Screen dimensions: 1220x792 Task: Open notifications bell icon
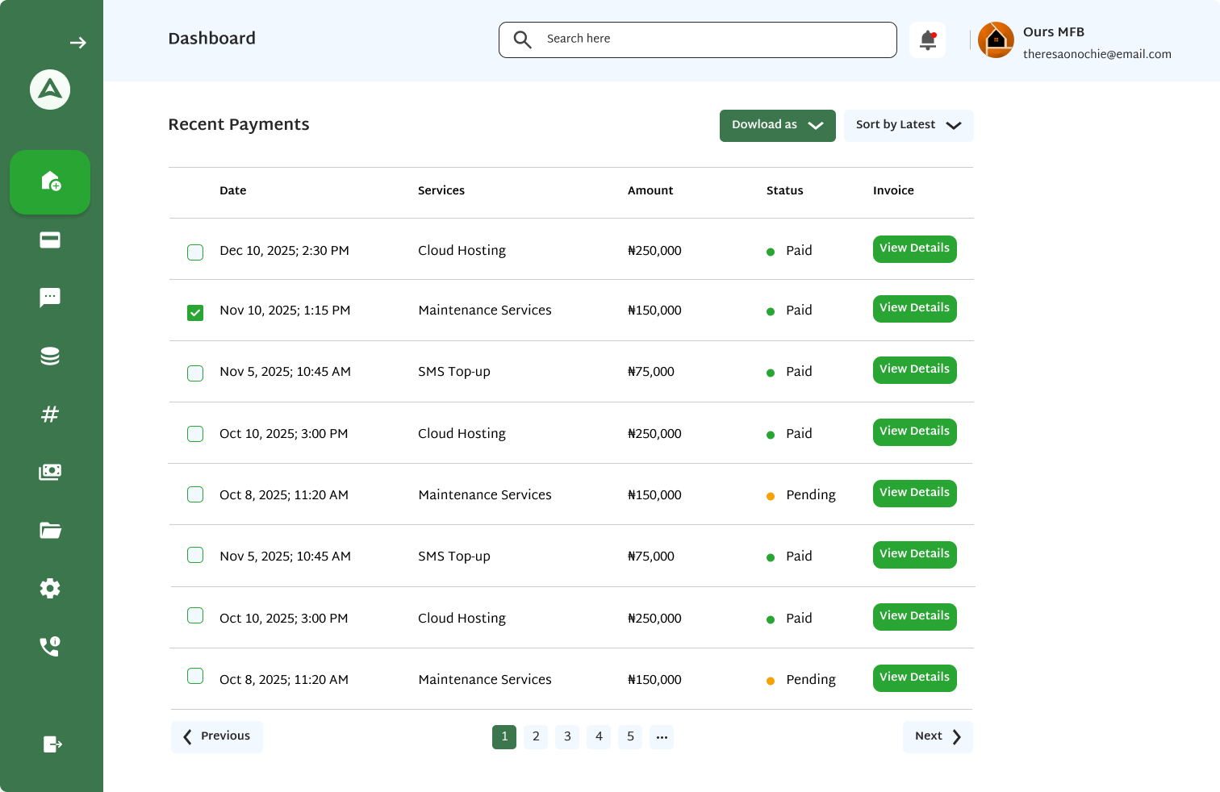(x=928, y=40)
